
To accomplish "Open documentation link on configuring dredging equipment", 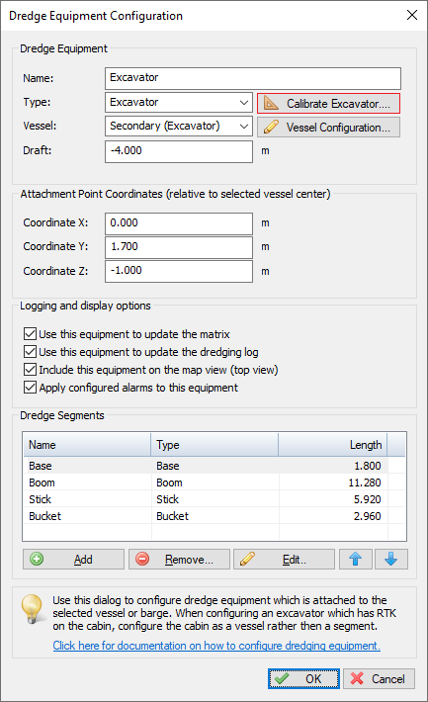I will coord(216,646).
